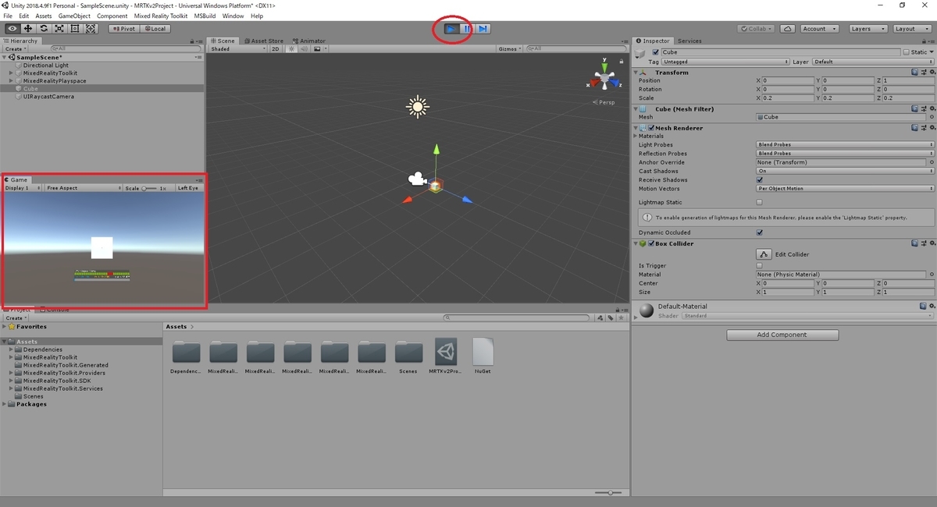Click the Local toggle button

(155, 29)
